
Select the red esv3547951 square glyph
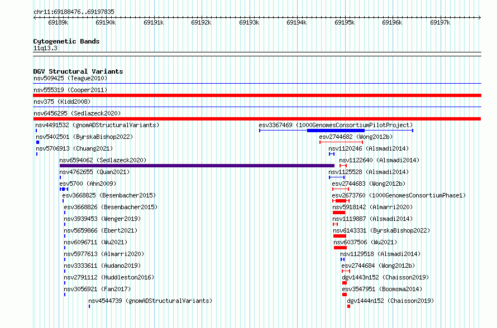click(345, 295)
